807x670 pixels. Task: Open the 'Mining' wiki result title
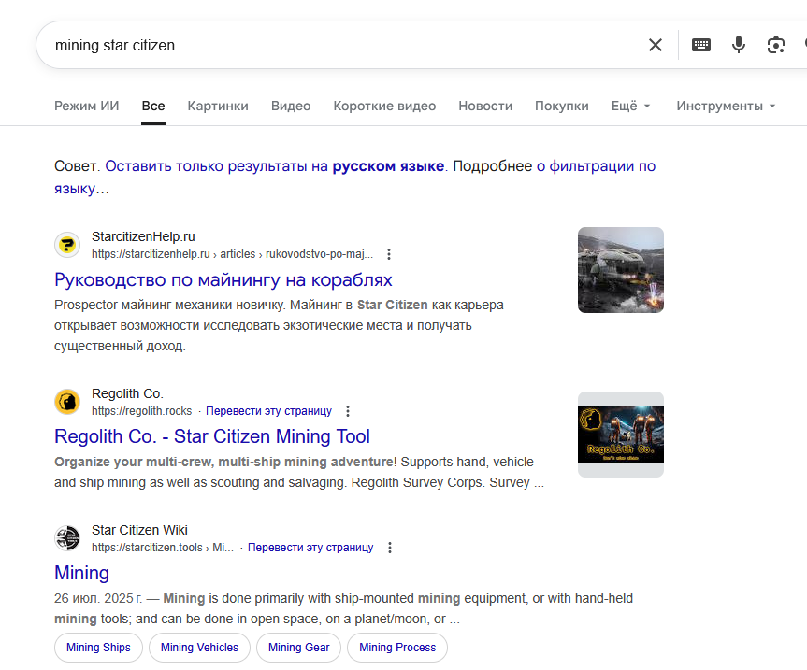click(x=81, y=573)
